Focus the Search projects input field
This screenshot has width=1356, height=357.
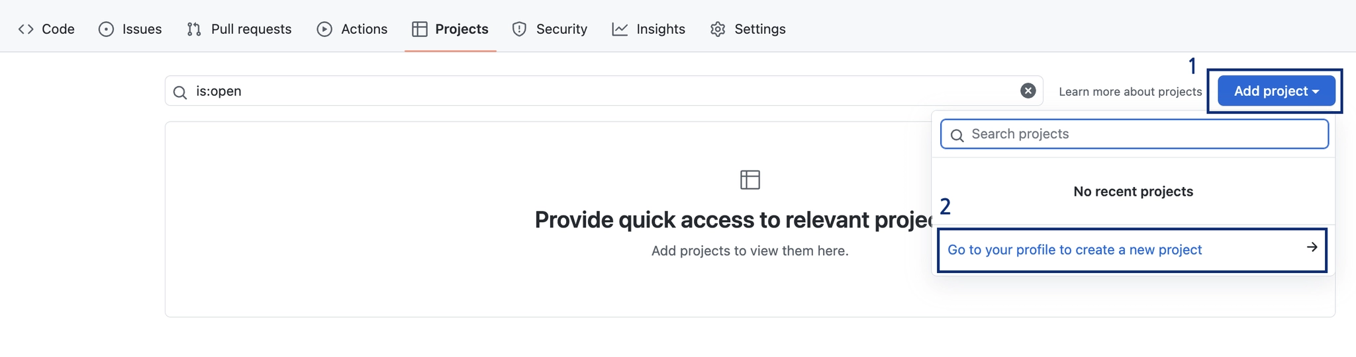point(1145,134)
